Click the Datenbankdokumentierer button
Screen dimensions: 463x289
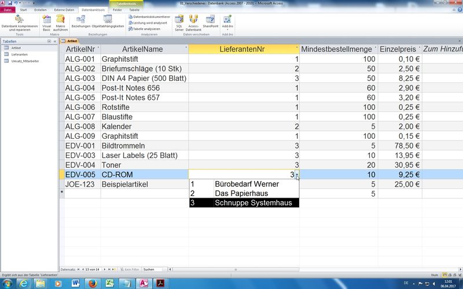tap(150, 17)
